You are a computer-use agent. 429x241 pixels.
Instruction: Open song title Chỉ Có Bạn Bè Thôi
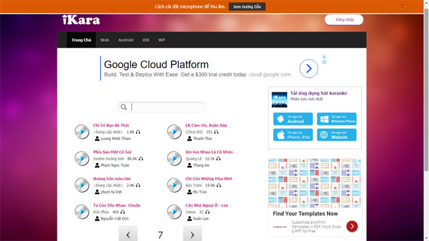tap(111, 125)
